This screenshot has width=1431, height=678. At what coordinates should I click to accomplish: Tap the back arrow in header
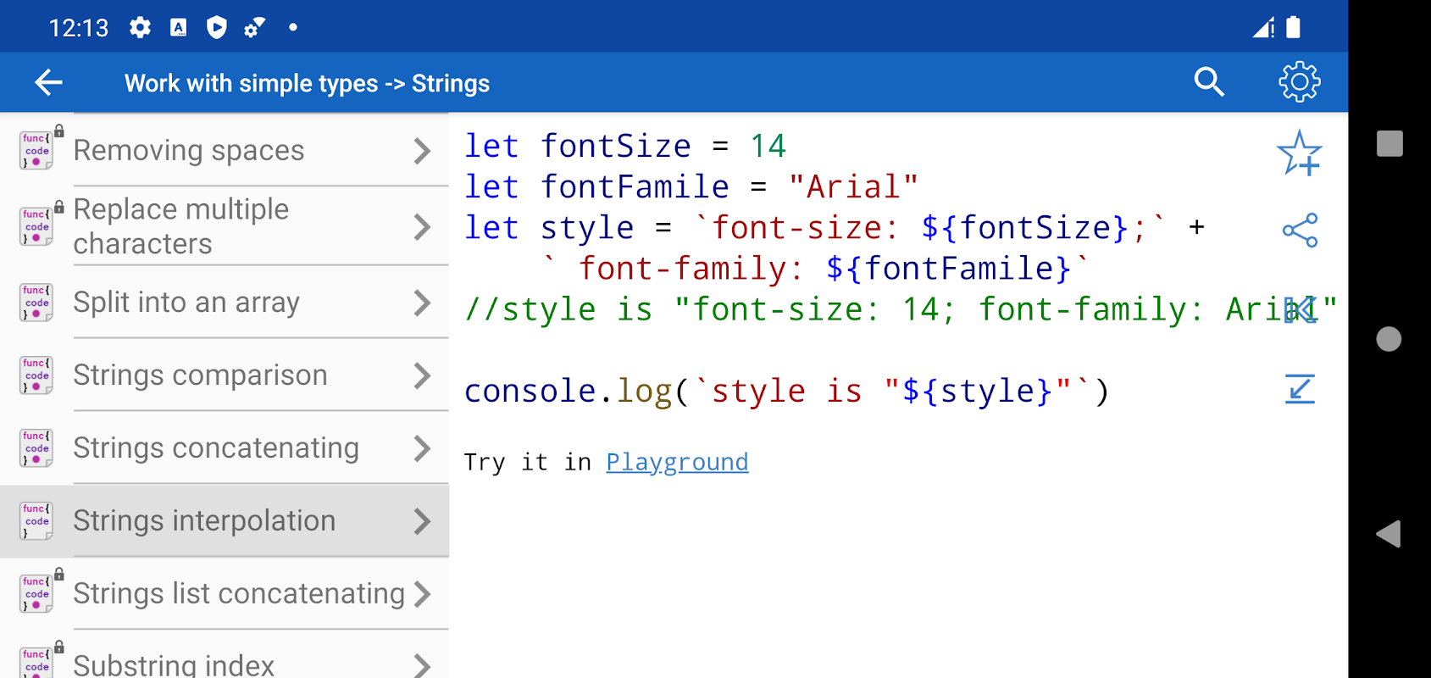pos(48,82)
